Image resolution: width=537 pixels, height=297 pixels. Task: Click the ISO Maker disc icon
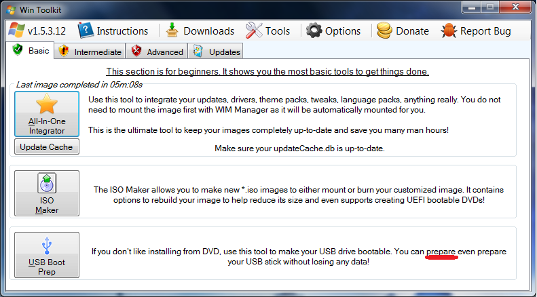coord(47,183)
